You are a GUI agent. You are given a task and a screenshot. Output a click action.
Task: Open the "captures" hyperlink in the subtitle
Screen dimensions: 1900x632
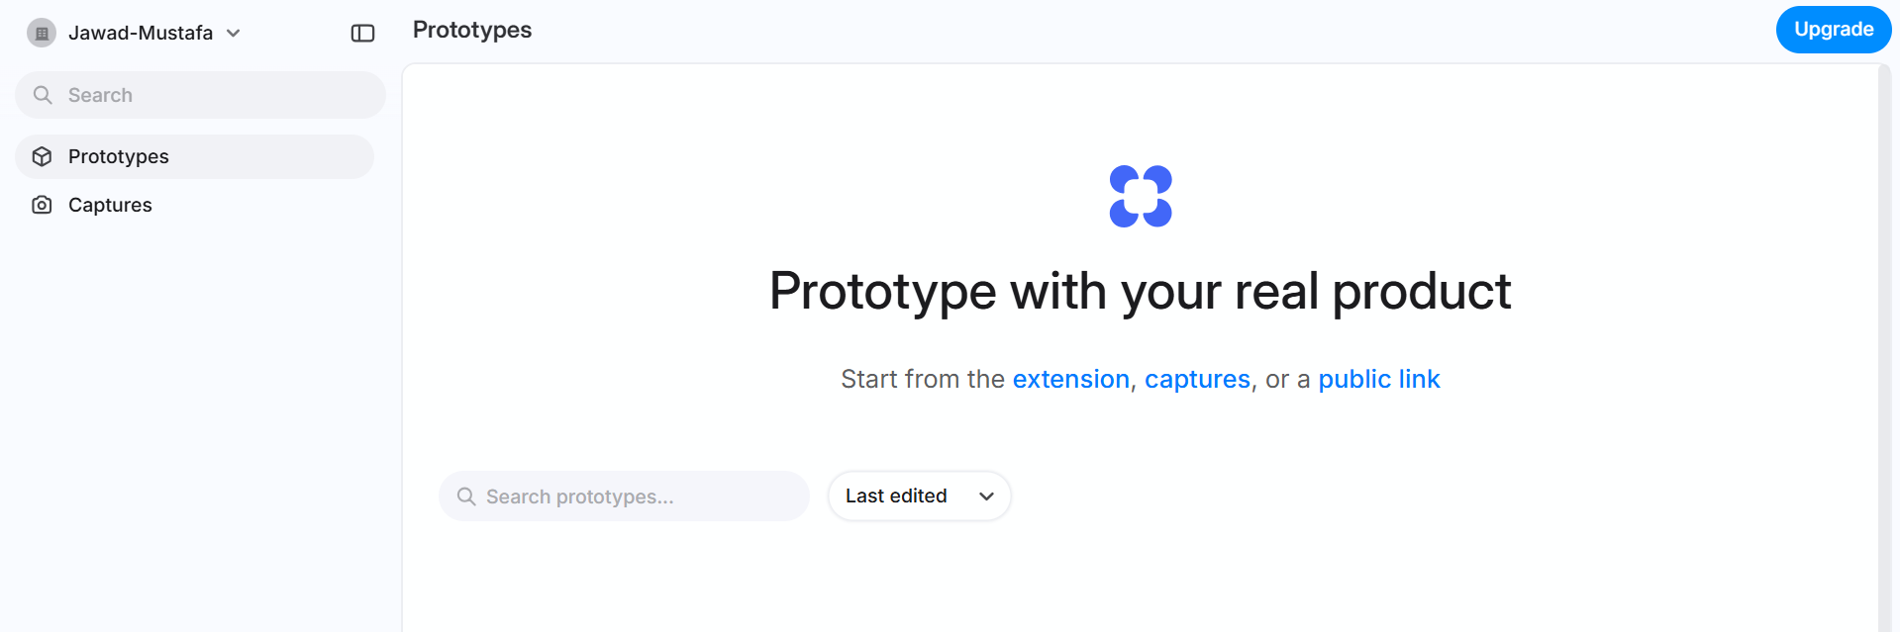1197,379
